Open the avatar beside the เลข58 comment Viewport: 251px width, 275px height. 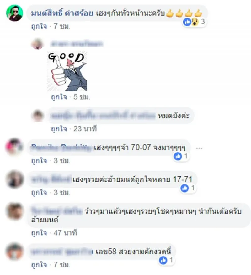point(14,251)
